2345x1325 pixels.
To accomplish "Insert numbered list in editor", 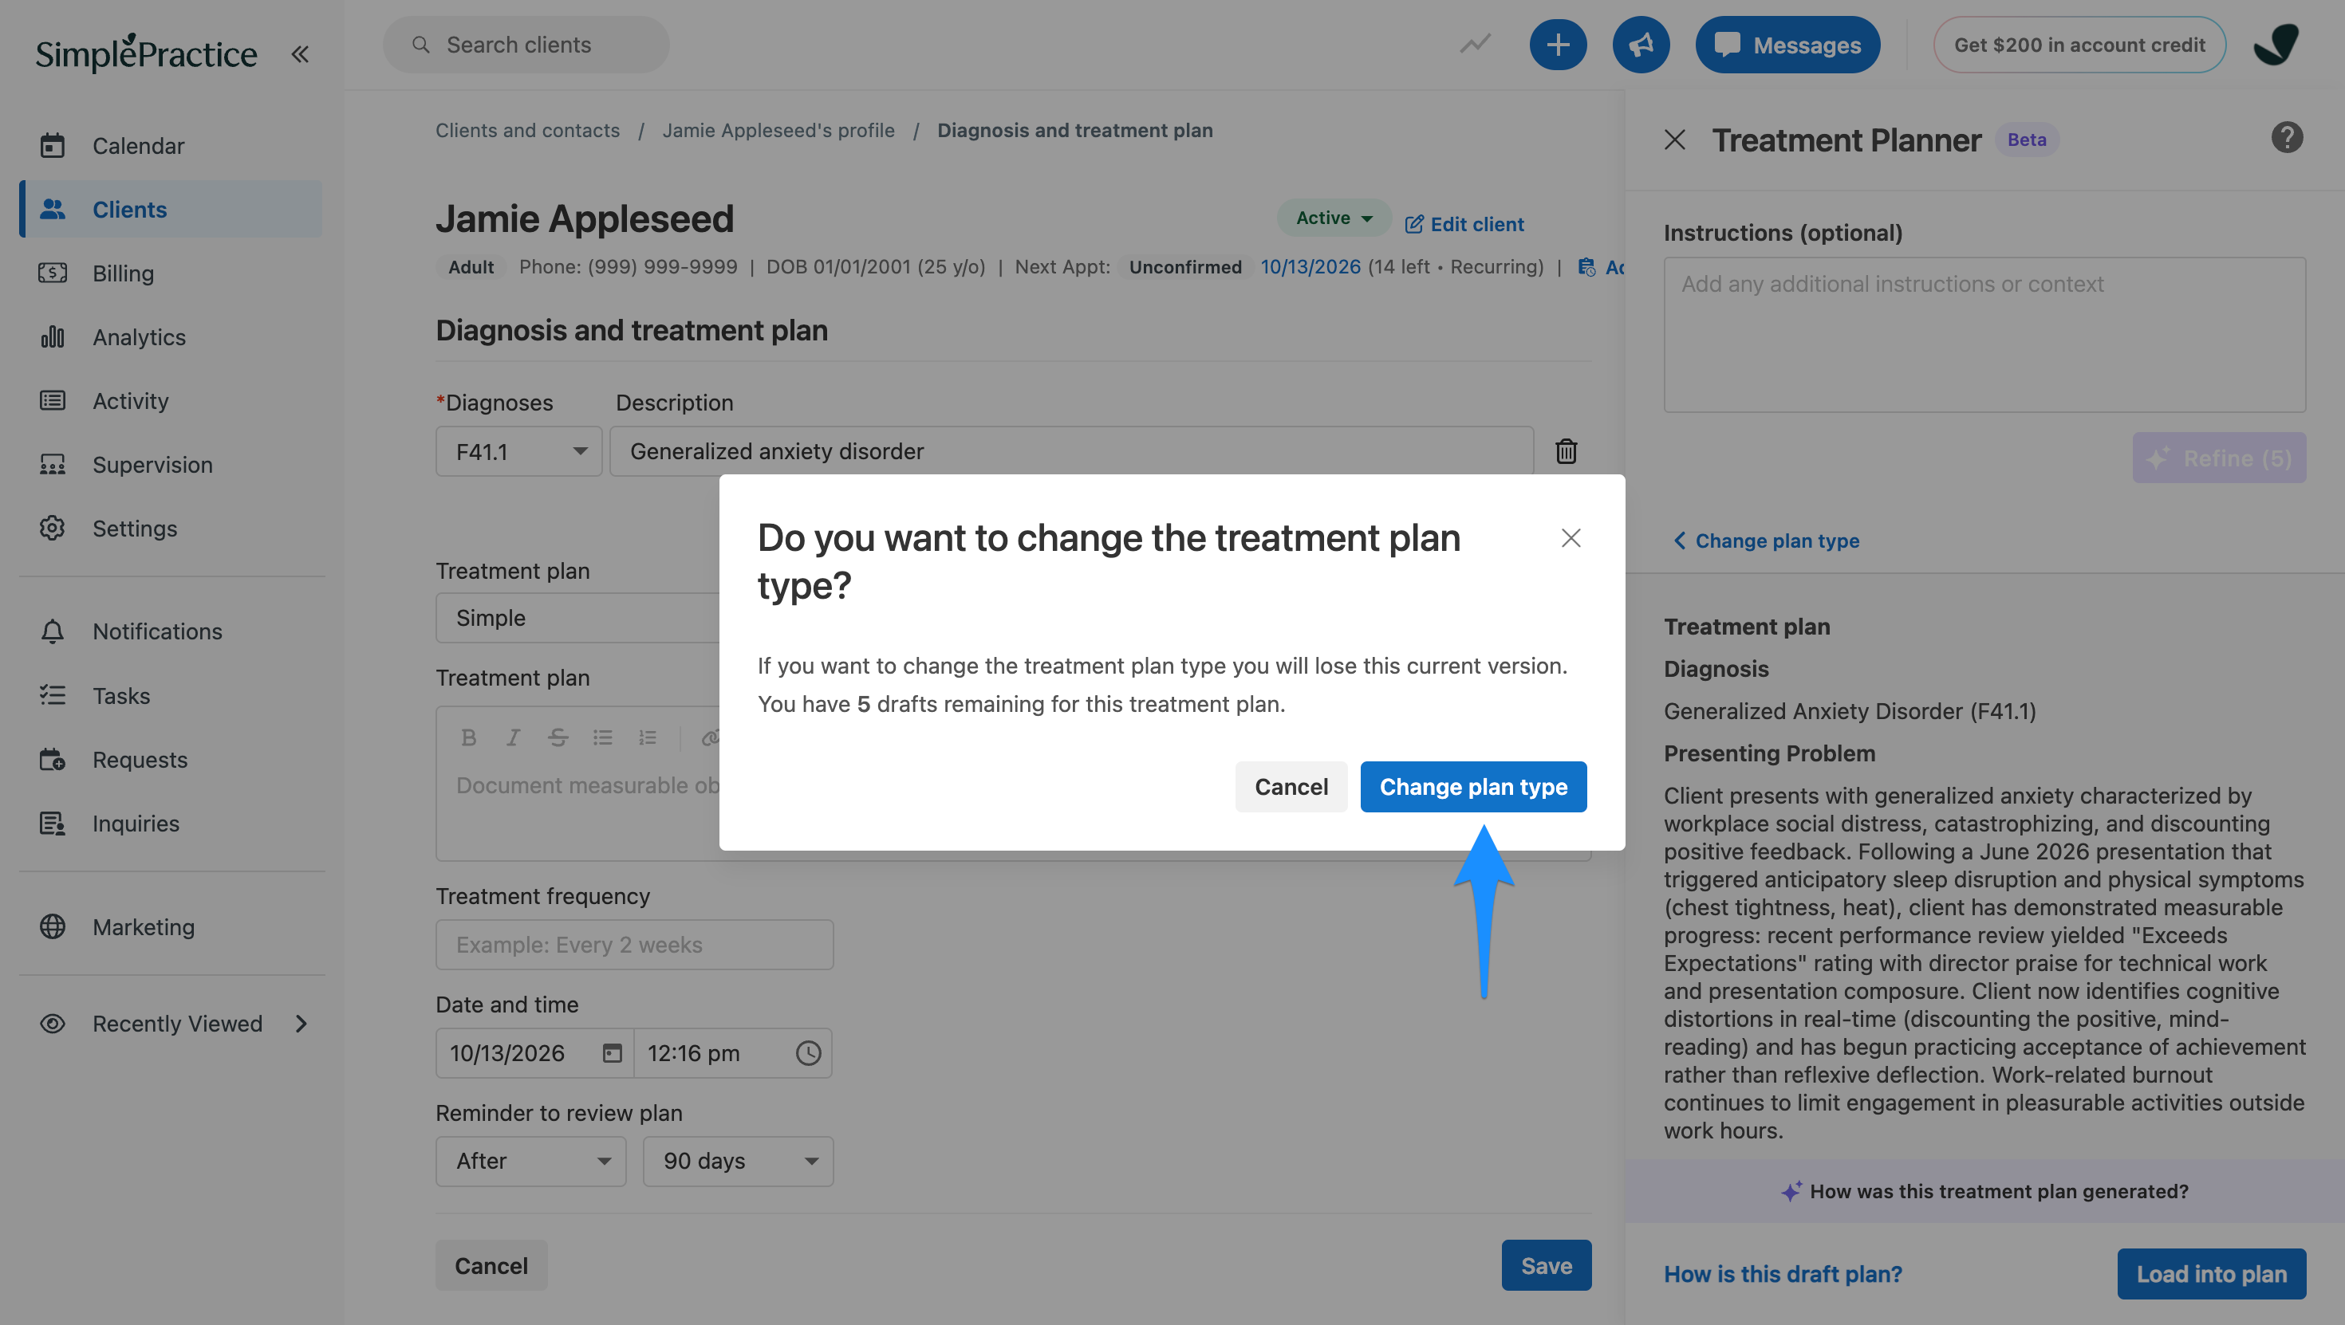I will click(x=647, y=737).
